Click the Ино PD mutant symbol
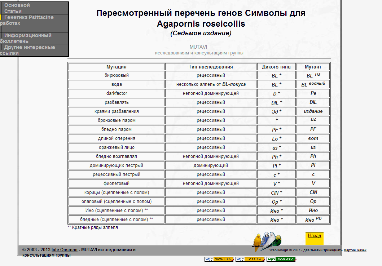Viewport: 382px width, 266px height. point(313,219)
